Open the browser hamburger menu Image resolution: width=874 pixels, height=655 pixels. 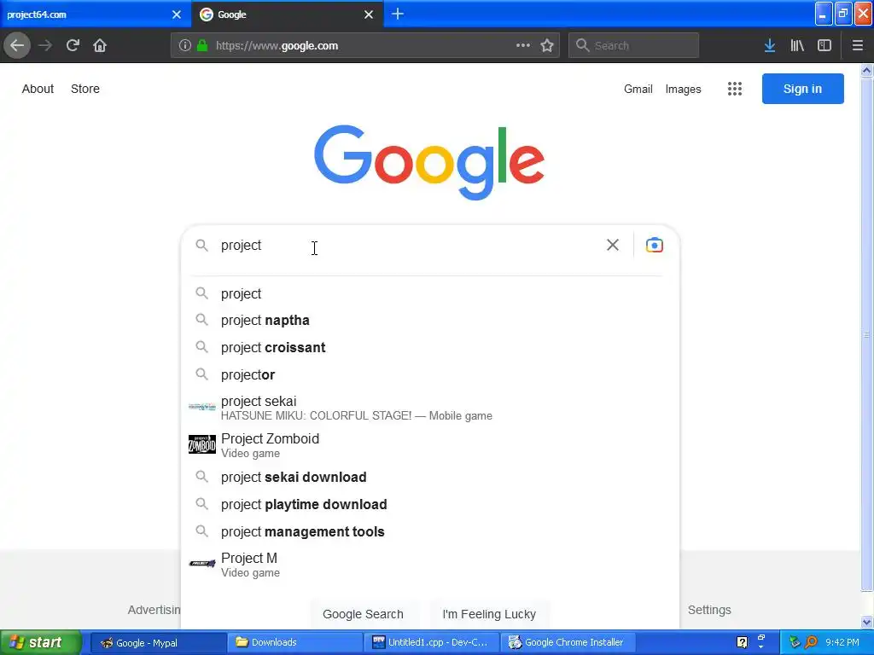[858, 45]
